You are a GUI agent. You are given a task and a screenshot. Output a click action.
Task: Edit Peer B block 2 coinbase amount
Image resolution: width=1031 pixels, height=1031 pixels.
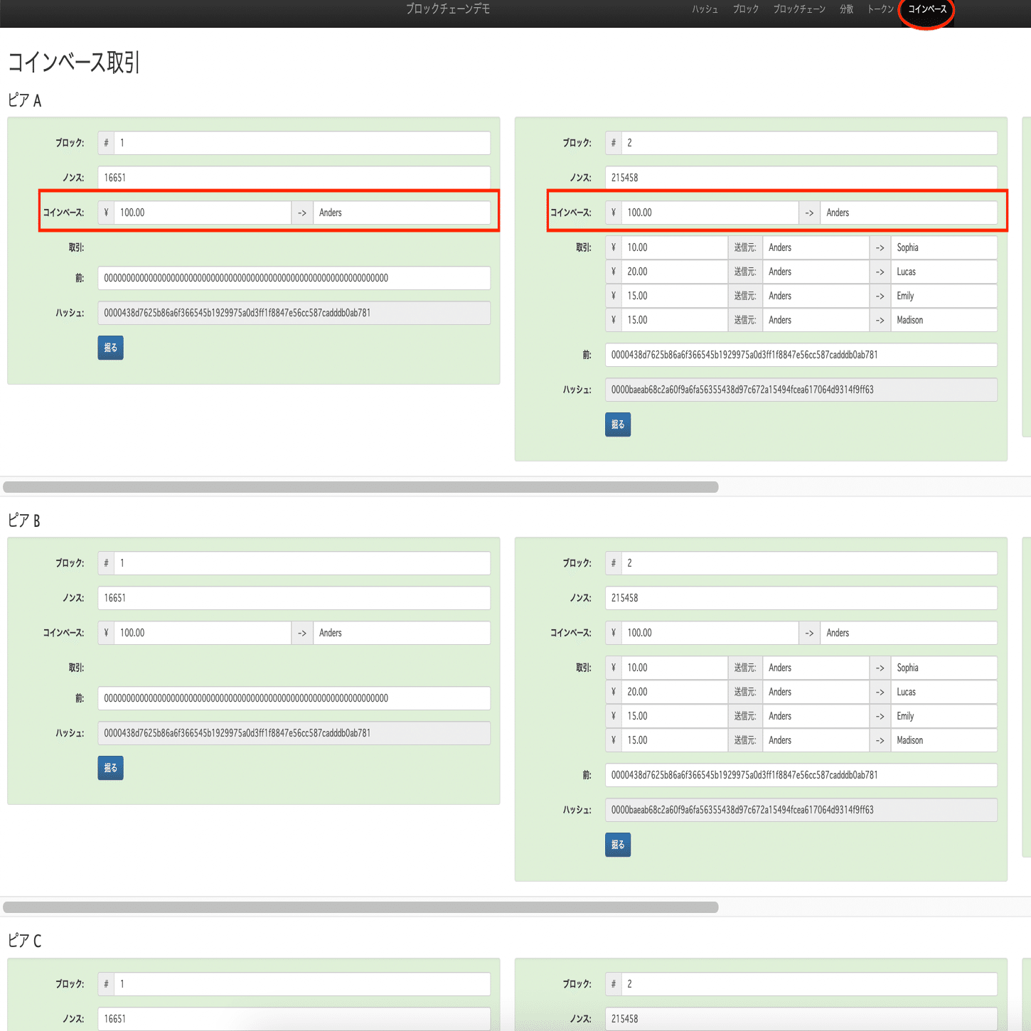pos(710,633)
